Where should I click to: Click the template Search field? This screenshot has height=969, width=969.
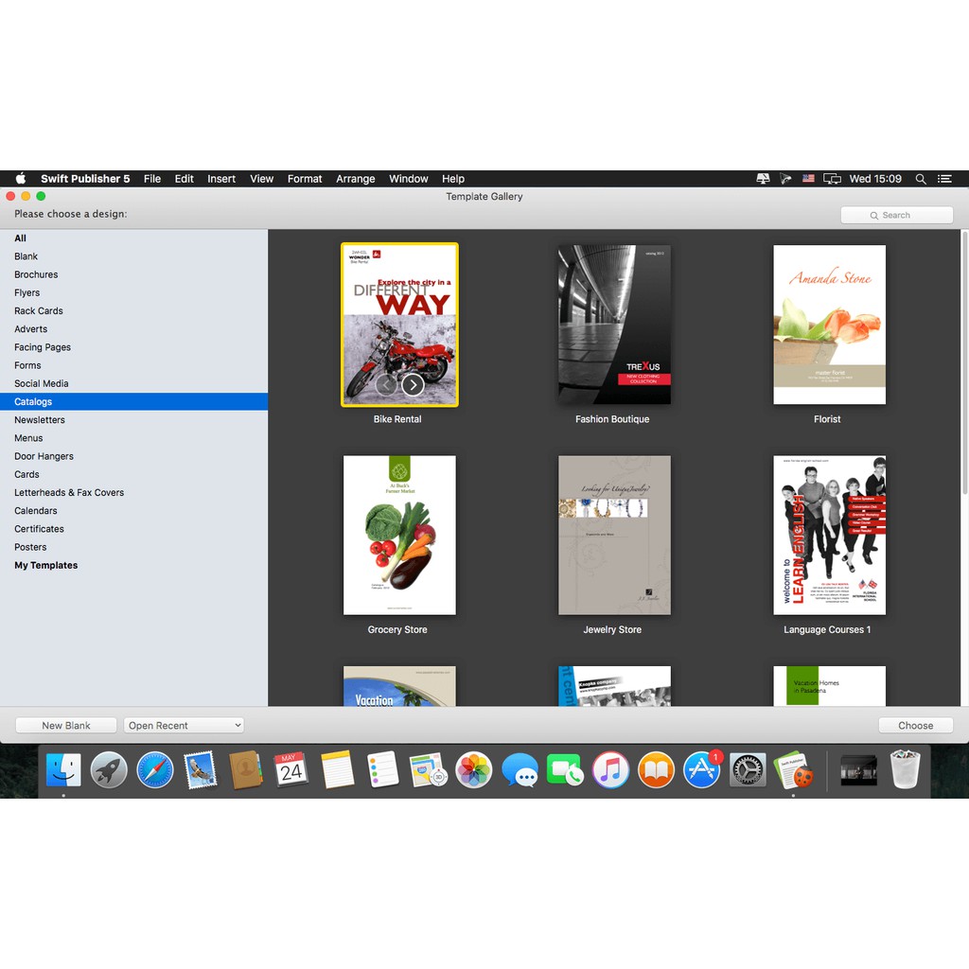point(896,215)
